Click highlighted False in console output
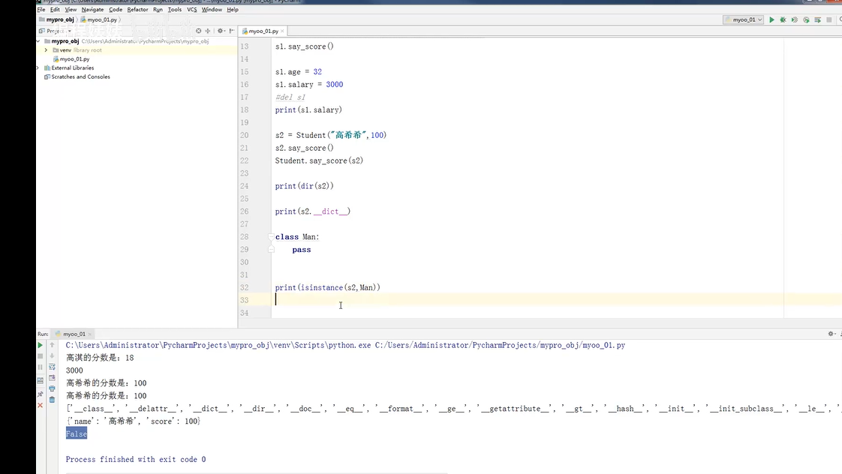The image size is (842, 474). 77,433
